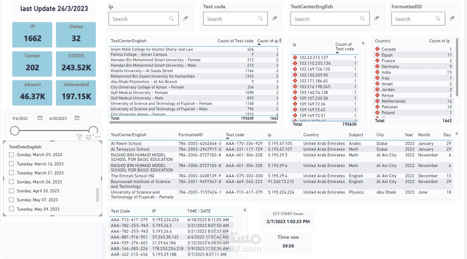Click red diamond icon next to Pakistan
This screenshot has width=467, height=259.
click(377, 107)
